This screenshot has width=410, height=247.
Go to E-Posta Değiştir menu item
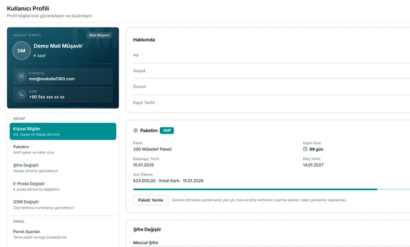[x=63, y=186]
